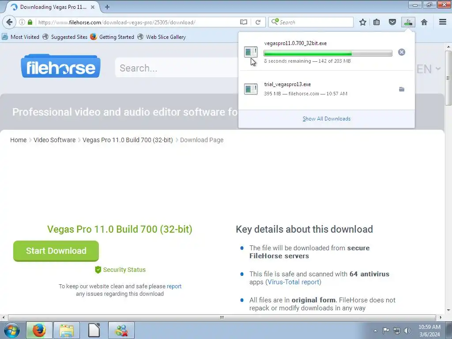This screenshot has width=452, height=339.
Task: Open the Firefox hamburger menu
Action: coord(443,22)
